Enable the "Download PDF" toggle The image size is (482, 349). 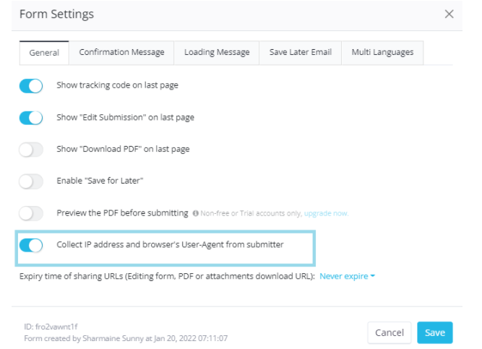31,150
